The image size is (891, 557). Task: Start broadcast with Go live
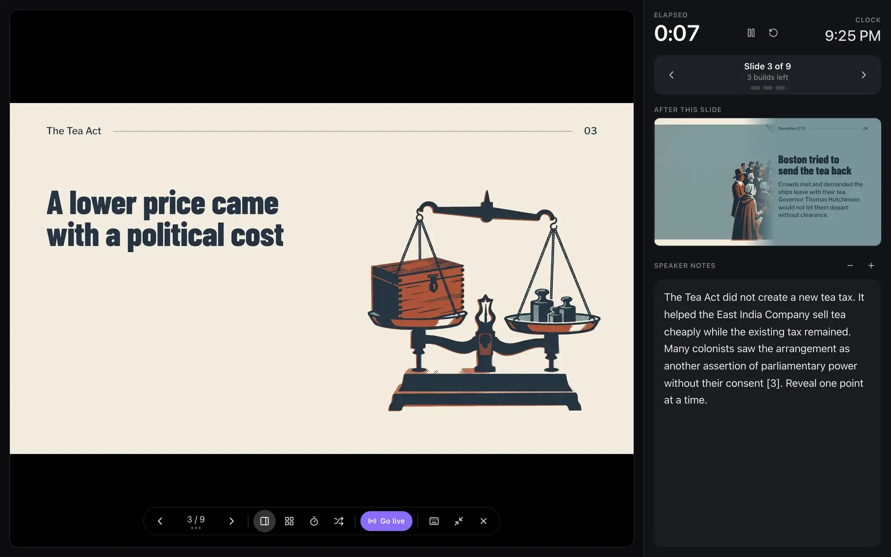click(386, 521)
